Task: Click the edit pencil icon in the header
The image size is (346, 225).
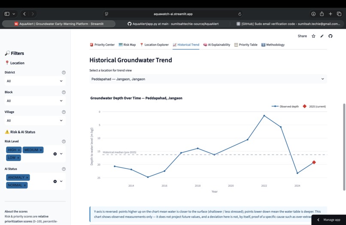Action: pos(322,36)
